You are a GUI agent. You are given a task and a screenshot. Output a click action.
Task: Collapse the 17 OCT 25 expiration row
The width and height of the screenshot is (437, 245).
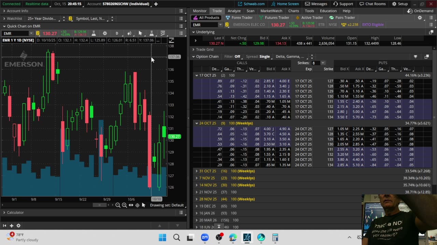tap(196, 75)
